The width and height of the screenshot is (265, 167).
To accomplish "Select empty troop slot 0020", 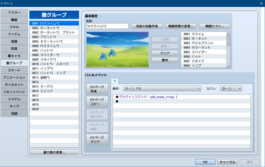I will click(x=54, y=109).
